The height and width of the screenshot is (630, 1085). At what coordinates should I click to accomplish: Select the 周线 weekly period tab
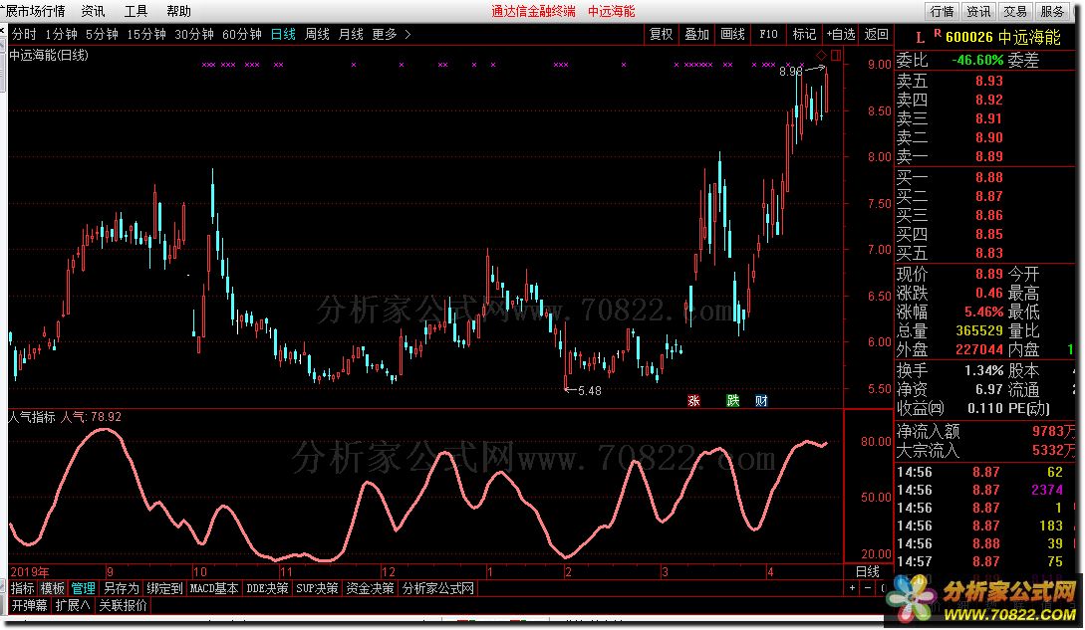click(x=317, y=34)
